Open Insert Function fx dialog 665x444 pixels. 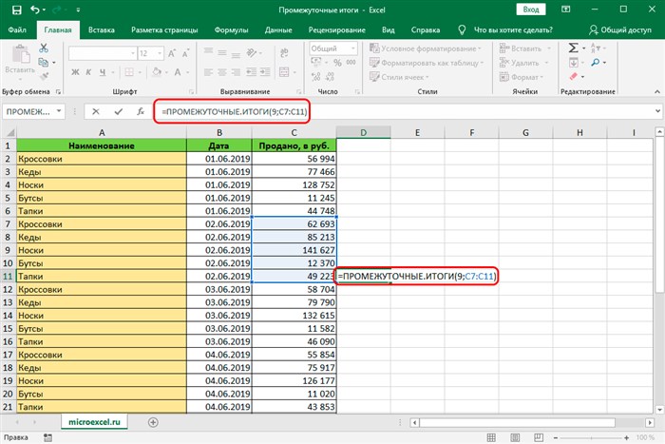141,111
